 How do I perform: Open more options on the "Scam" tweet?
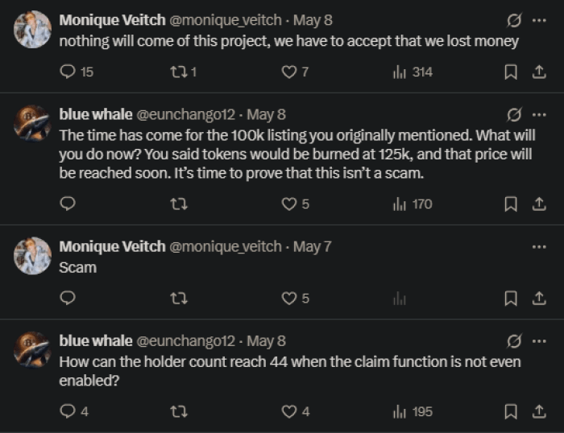[538, 246]
